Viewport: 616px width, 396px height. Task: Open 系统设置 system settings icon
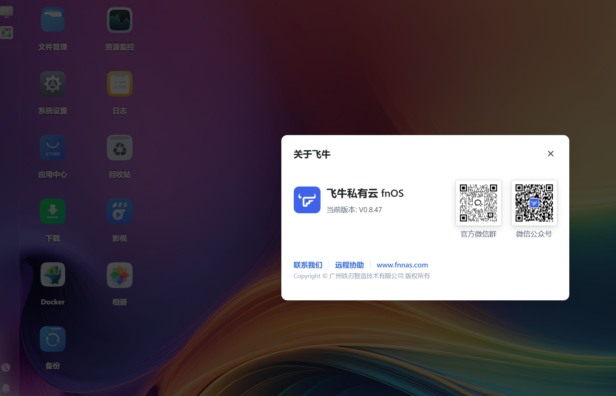(x=53, y=84)
